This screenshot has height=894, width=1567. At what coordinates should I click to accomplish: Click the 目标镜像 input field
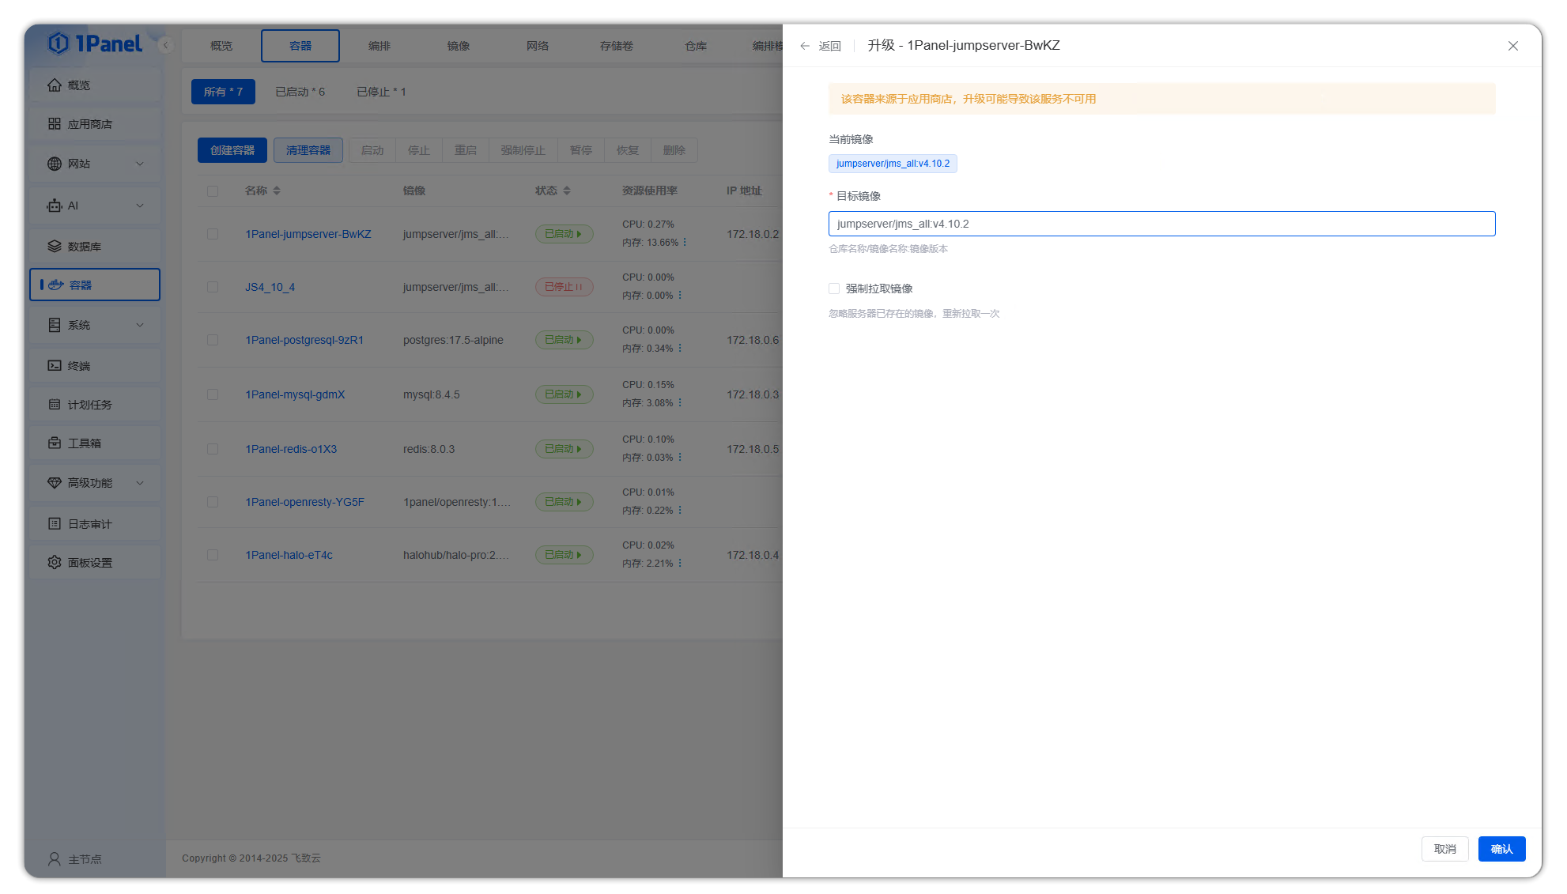coord(1161,224)
